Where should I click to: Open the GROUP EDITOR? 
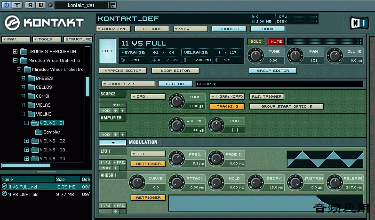click(273, 71)
